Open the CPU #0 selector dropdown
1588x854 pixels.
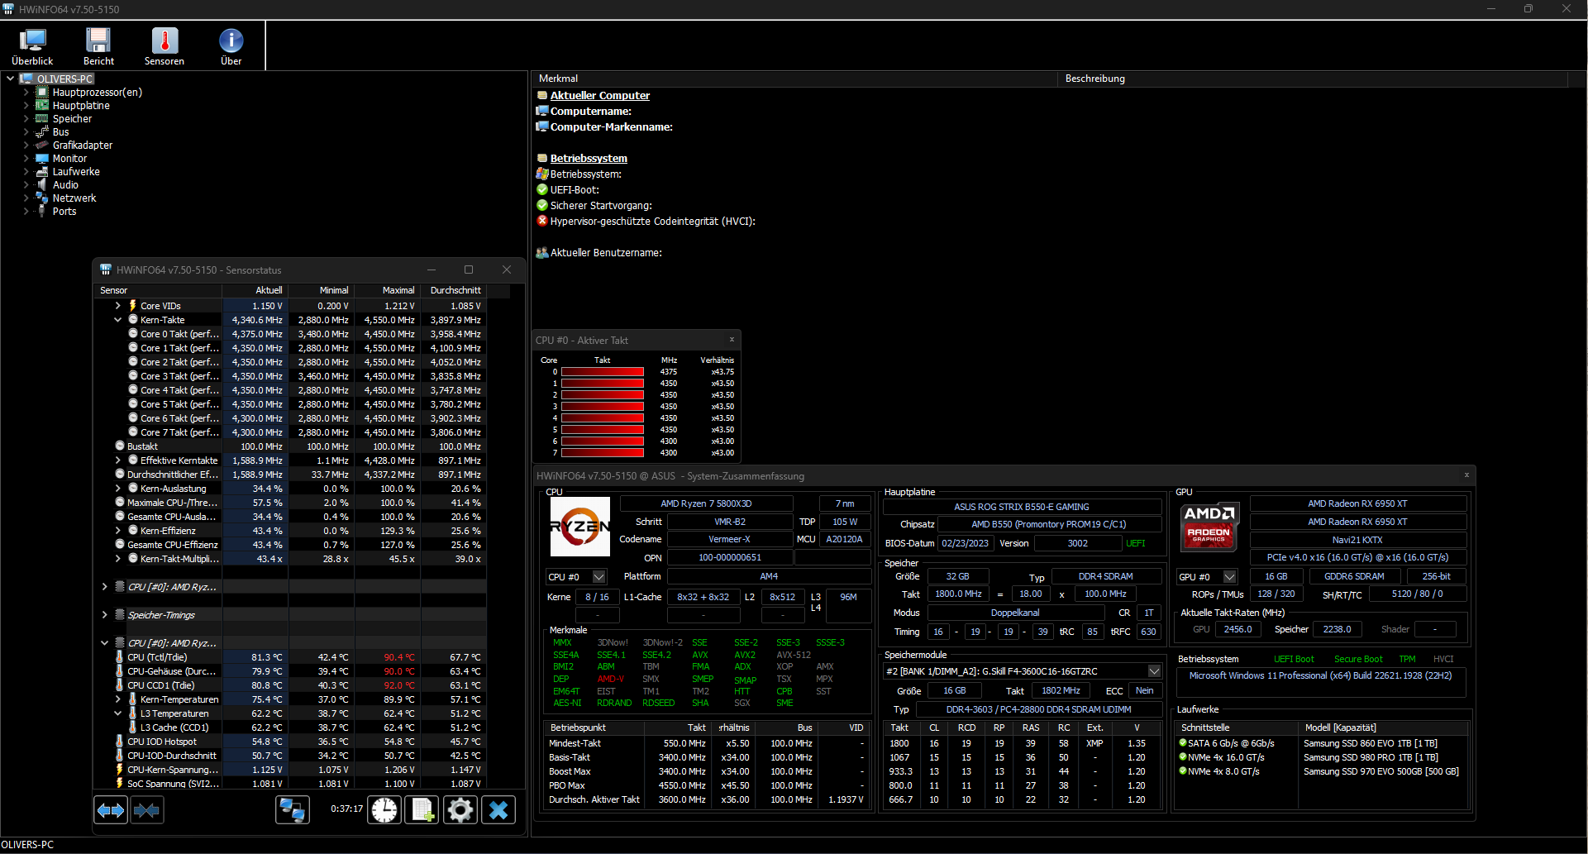point(599,577)
